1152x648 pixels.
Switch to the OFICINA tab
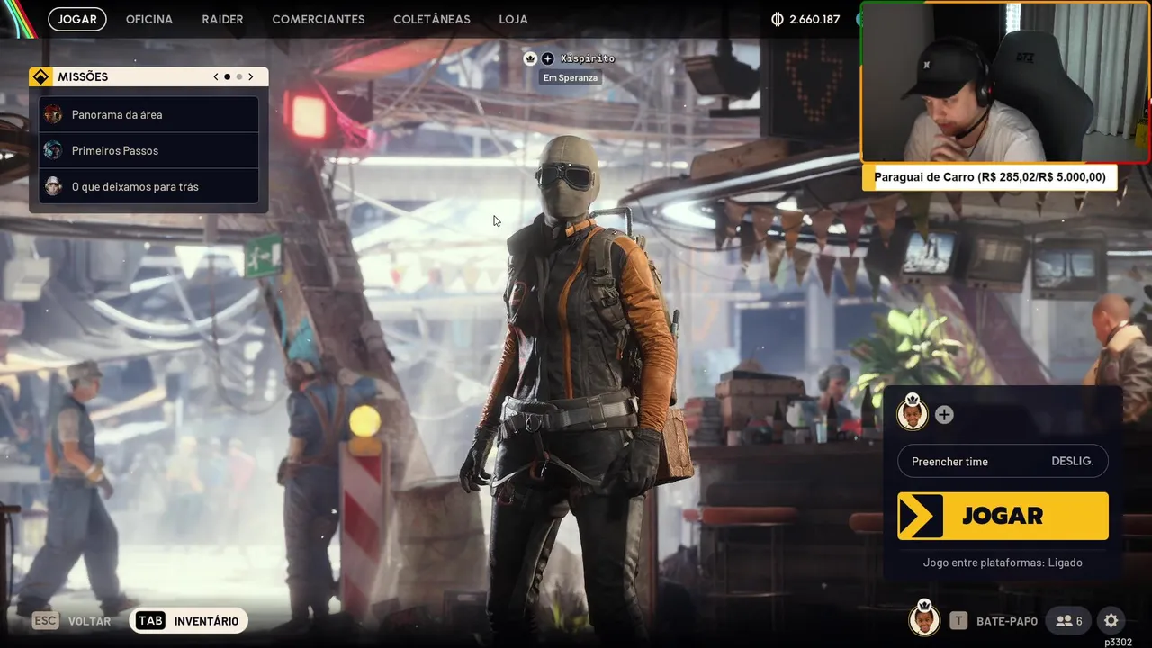[149, 19]
